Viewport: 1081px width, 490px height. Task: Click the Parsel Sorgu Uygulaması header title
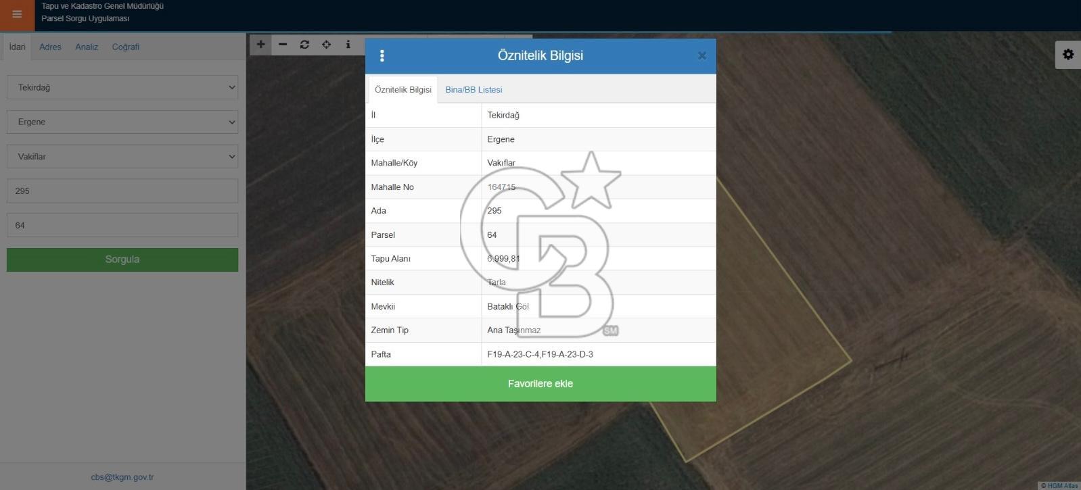(85, 18)
